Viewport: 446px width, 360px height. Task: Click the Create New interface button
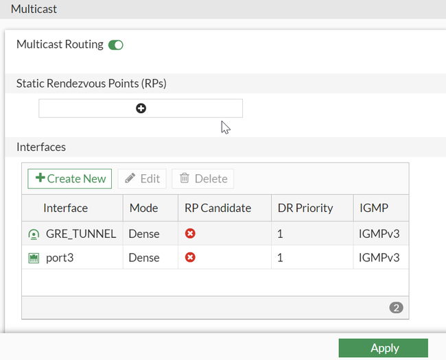(x=71, y=179)
